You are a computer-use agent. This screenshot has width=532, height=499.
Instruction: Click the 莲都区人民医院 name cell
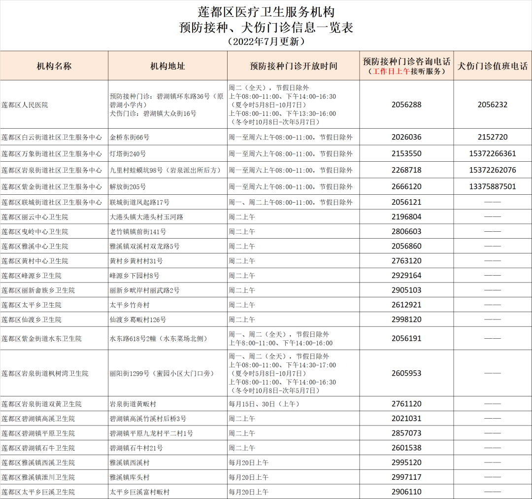(x=25, y=105)
